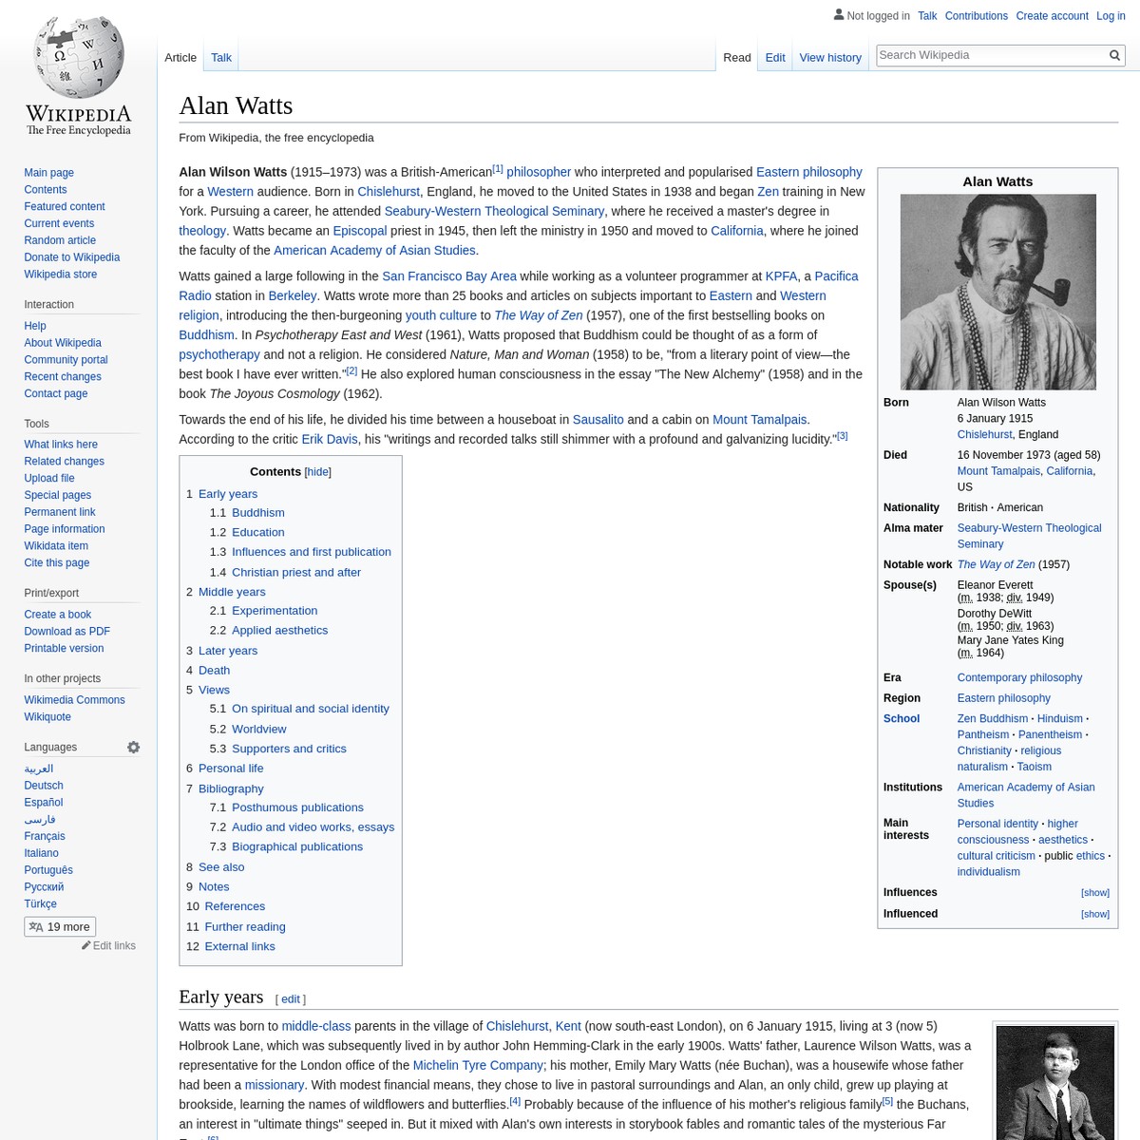
Task: Hide the Contents table
Action: [x=317, y=471]
